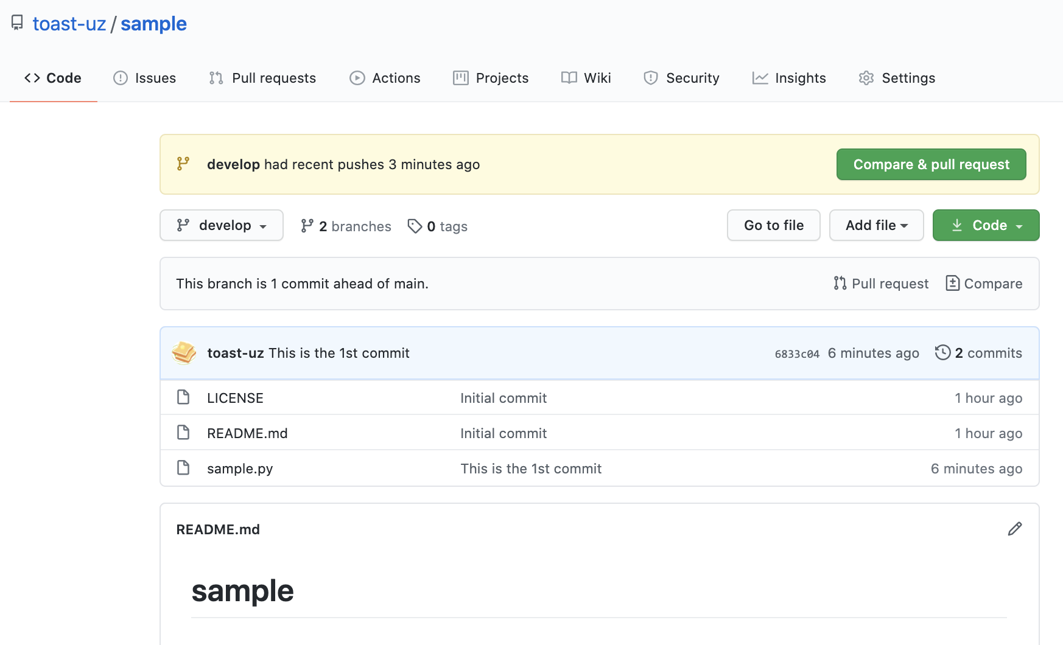Click the pencil icon to edit README.md
The image size is (1063, 645).
[1014, 529]
